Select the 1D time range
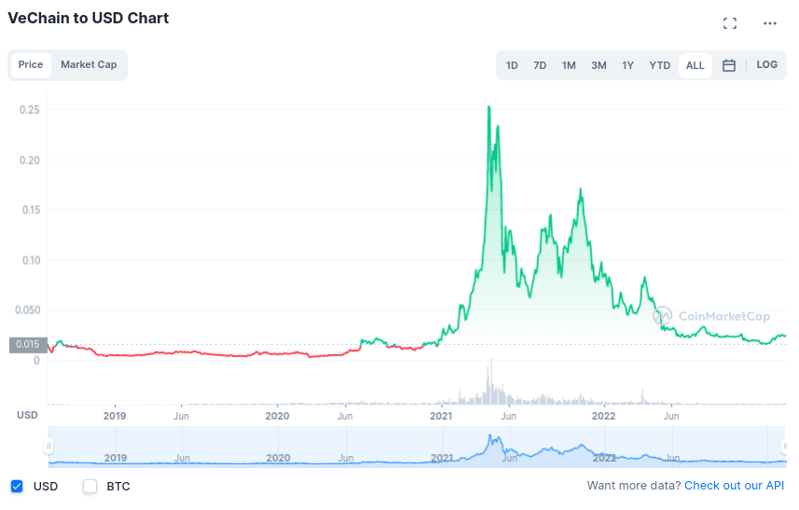 pos(512,65)
